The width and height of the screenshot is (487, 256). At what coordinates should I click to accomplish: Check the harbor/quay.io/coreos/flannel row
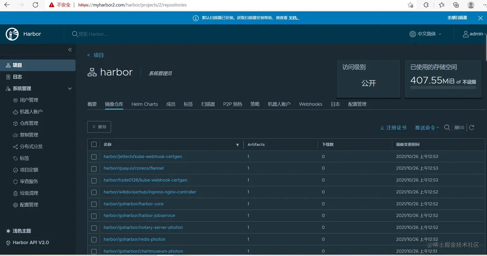[x=94, y=169]
